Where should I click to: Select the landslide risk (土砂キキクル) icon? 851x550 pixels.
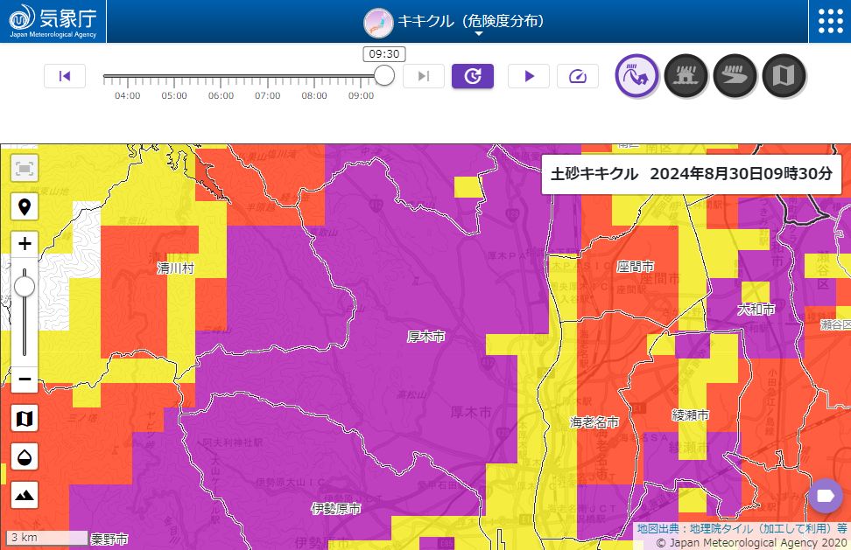(637, 76)
